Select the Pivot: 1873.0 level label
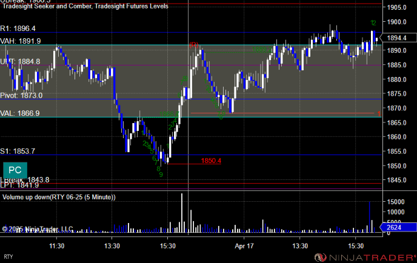417x263 pixels. pyautogui.click(x=21, y=96)
